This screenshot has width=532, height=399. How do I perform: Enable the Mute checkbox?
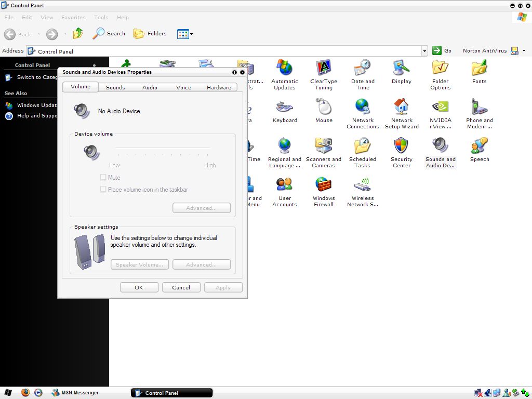coord(103,177)
